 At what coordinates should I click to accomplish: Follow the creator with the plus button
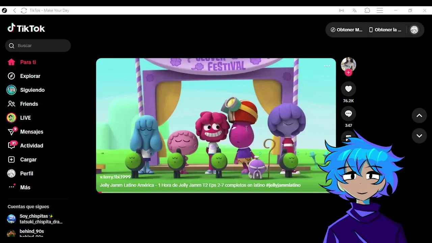tap(348, 73)
